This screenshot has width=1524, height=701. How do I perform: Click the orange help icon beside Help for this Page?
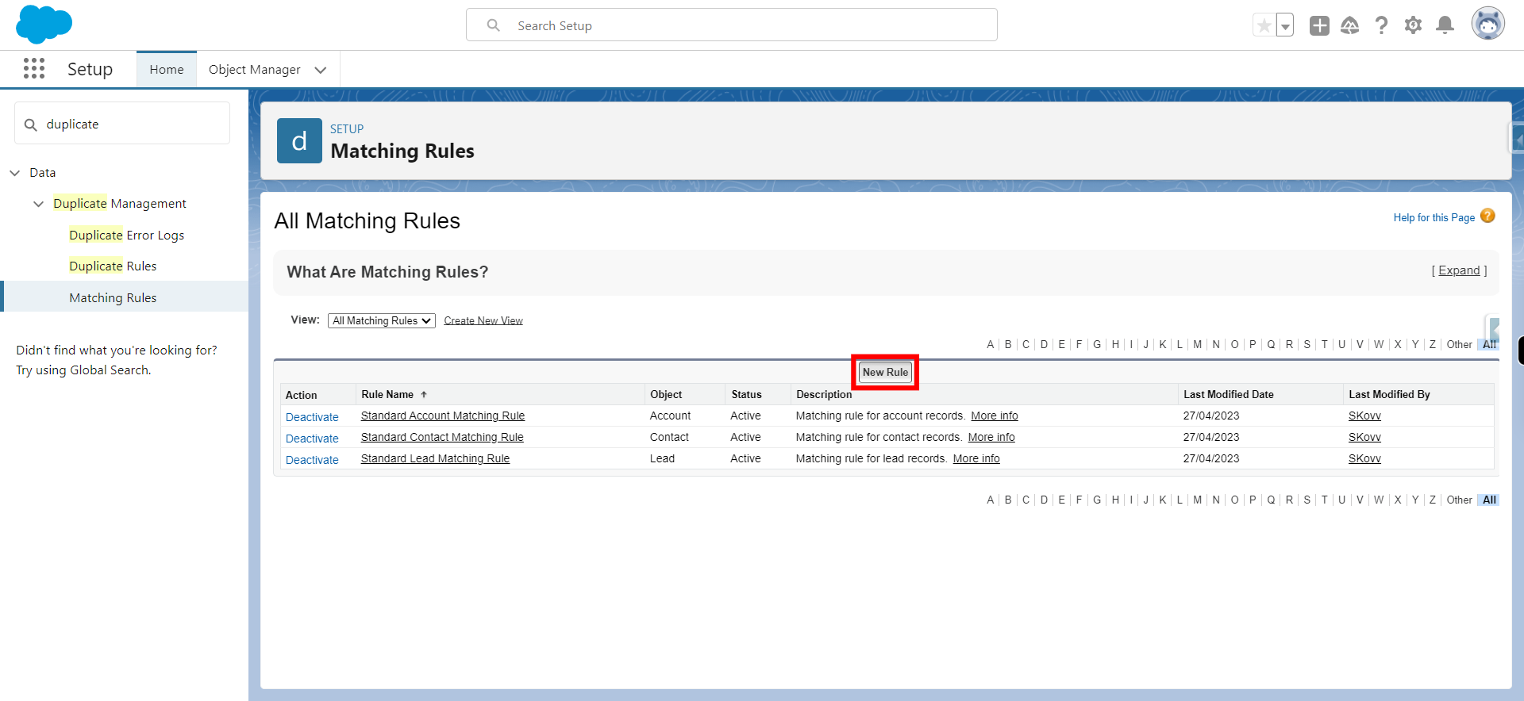point(1487,216)
